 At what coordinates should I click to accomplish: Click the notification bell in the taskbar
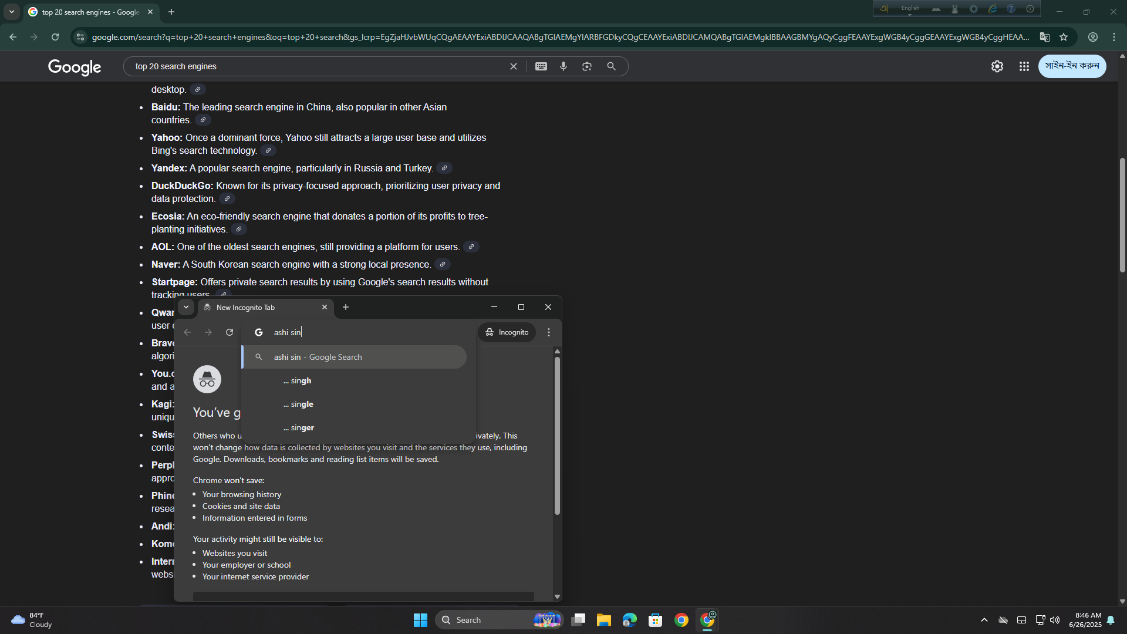[x=1111, y=620]
